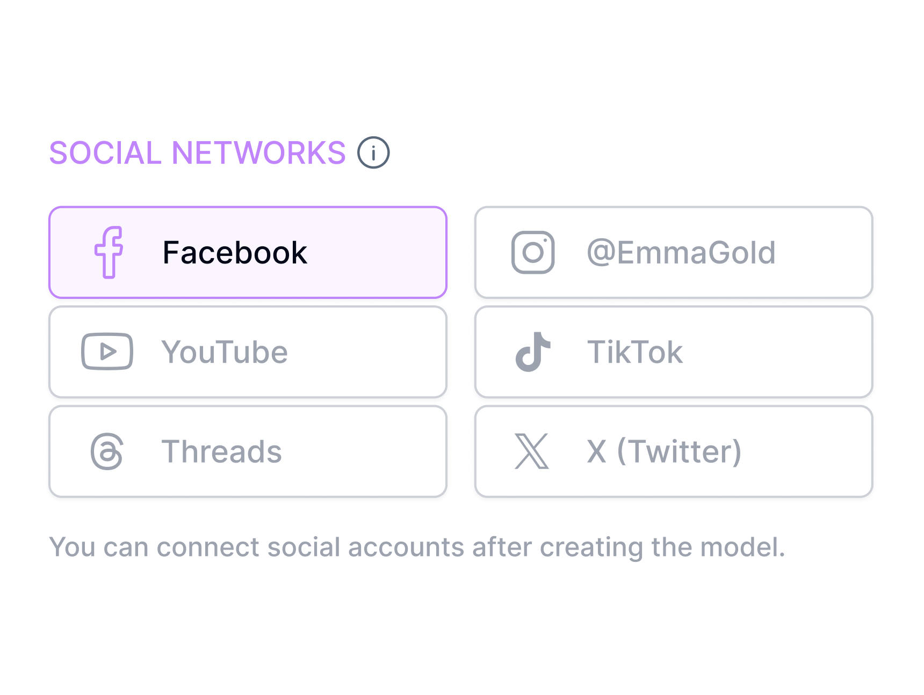Select the X (Twitter) option
Viewport: 924px width, 695px height.
click(x=674, y=451)
